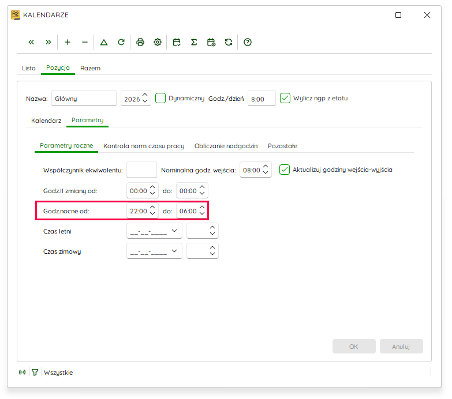Viewport: 452px width, 399px height.
Task: Toggle Aktualizuj godziny wejścia-wyjścia checkbox
Action: (285, 170)
